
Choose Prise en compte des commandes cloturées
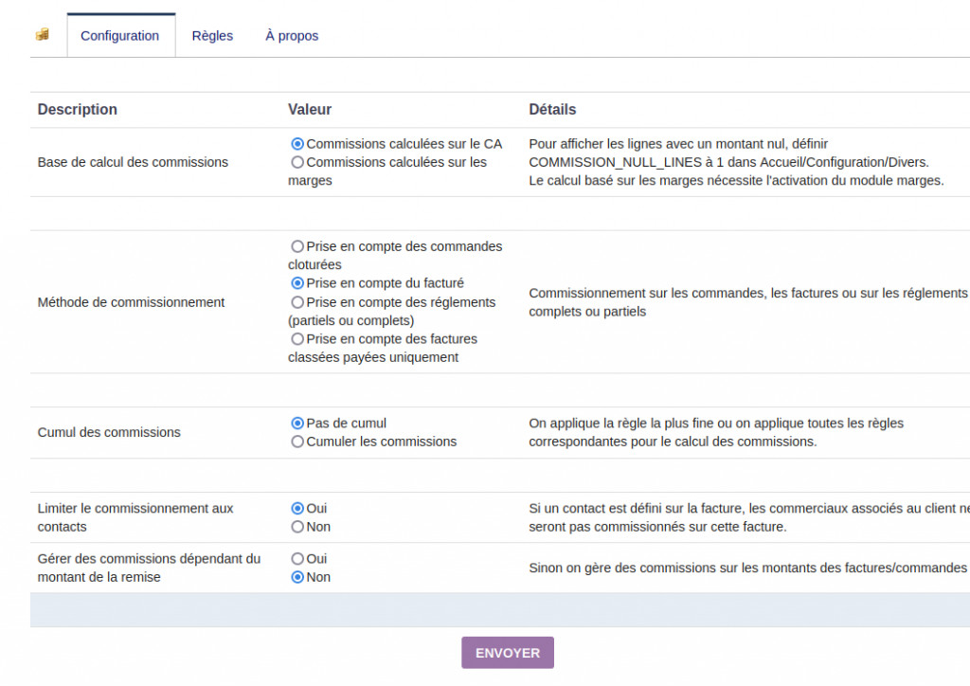(297, 246)
